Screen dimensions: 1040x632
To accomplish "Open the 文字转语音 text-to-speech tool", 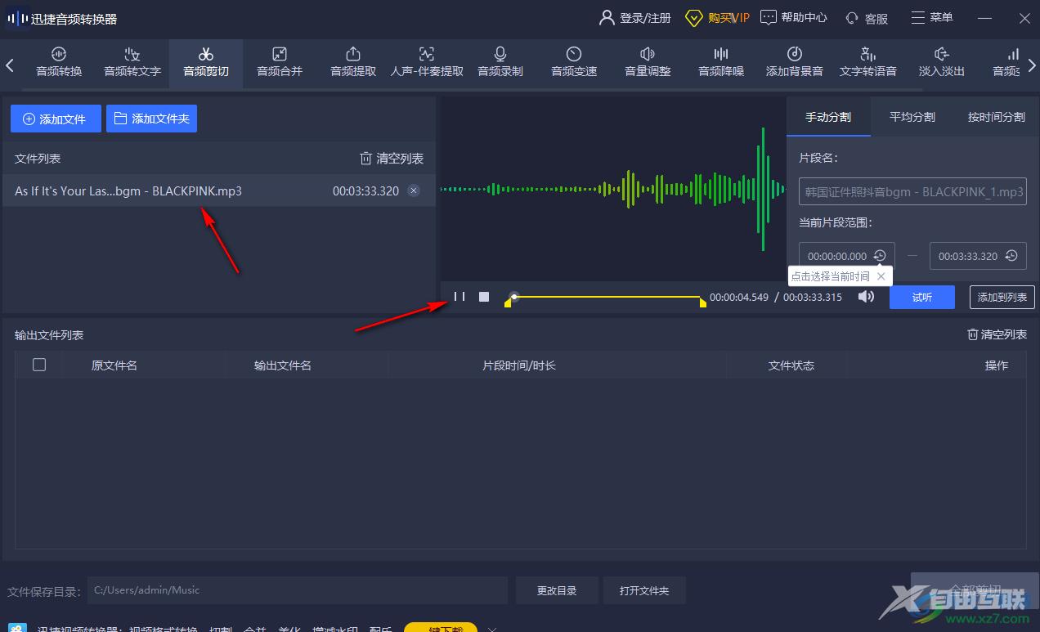I will click(868, 63).
